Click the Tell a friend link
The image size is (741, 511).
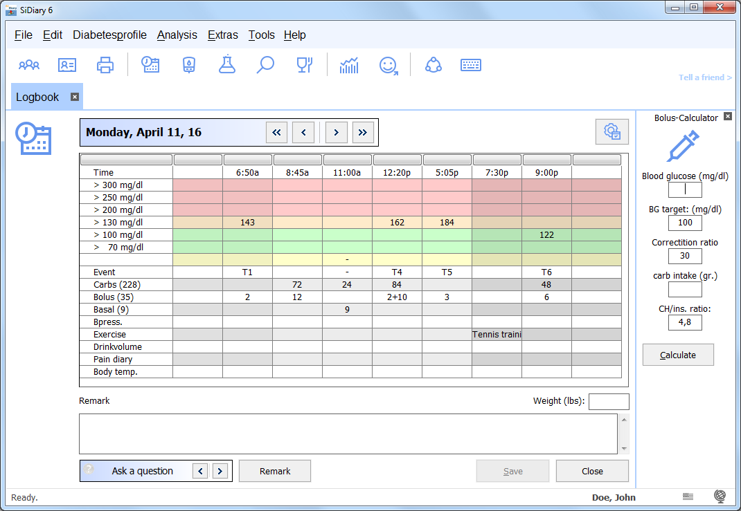tap(705, 77)
